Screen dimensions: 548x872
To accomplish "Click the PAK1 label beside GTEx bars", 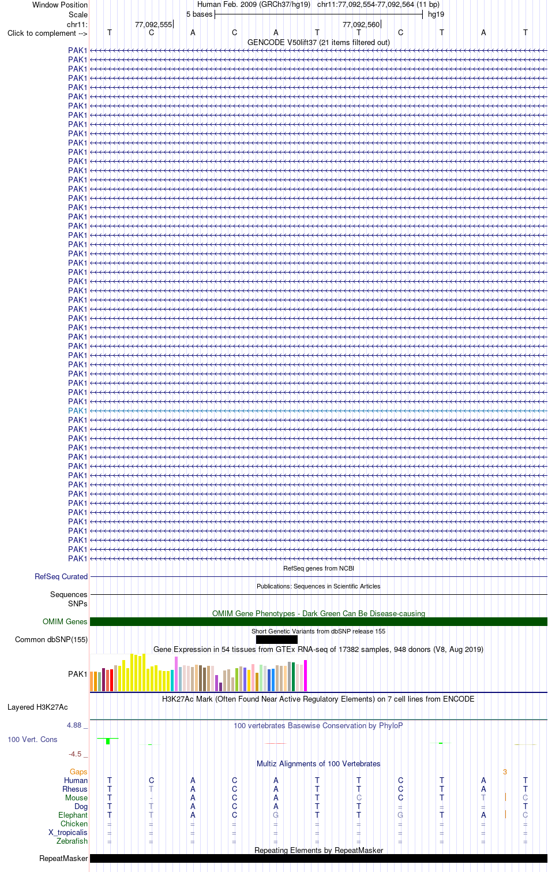I will pos(78,674).
